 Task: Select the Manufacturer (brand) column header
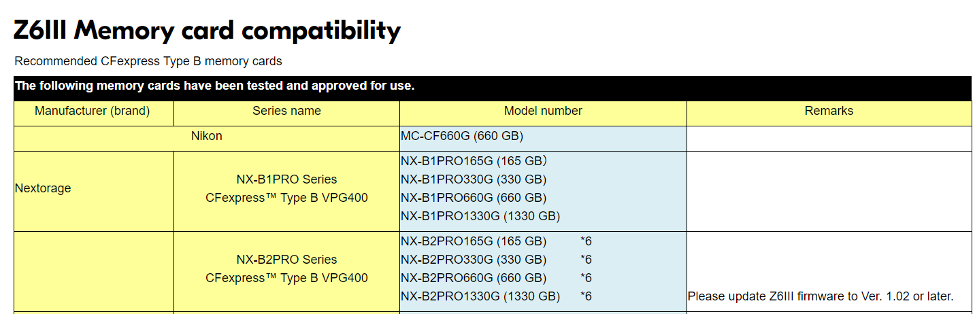pos(93,111)
